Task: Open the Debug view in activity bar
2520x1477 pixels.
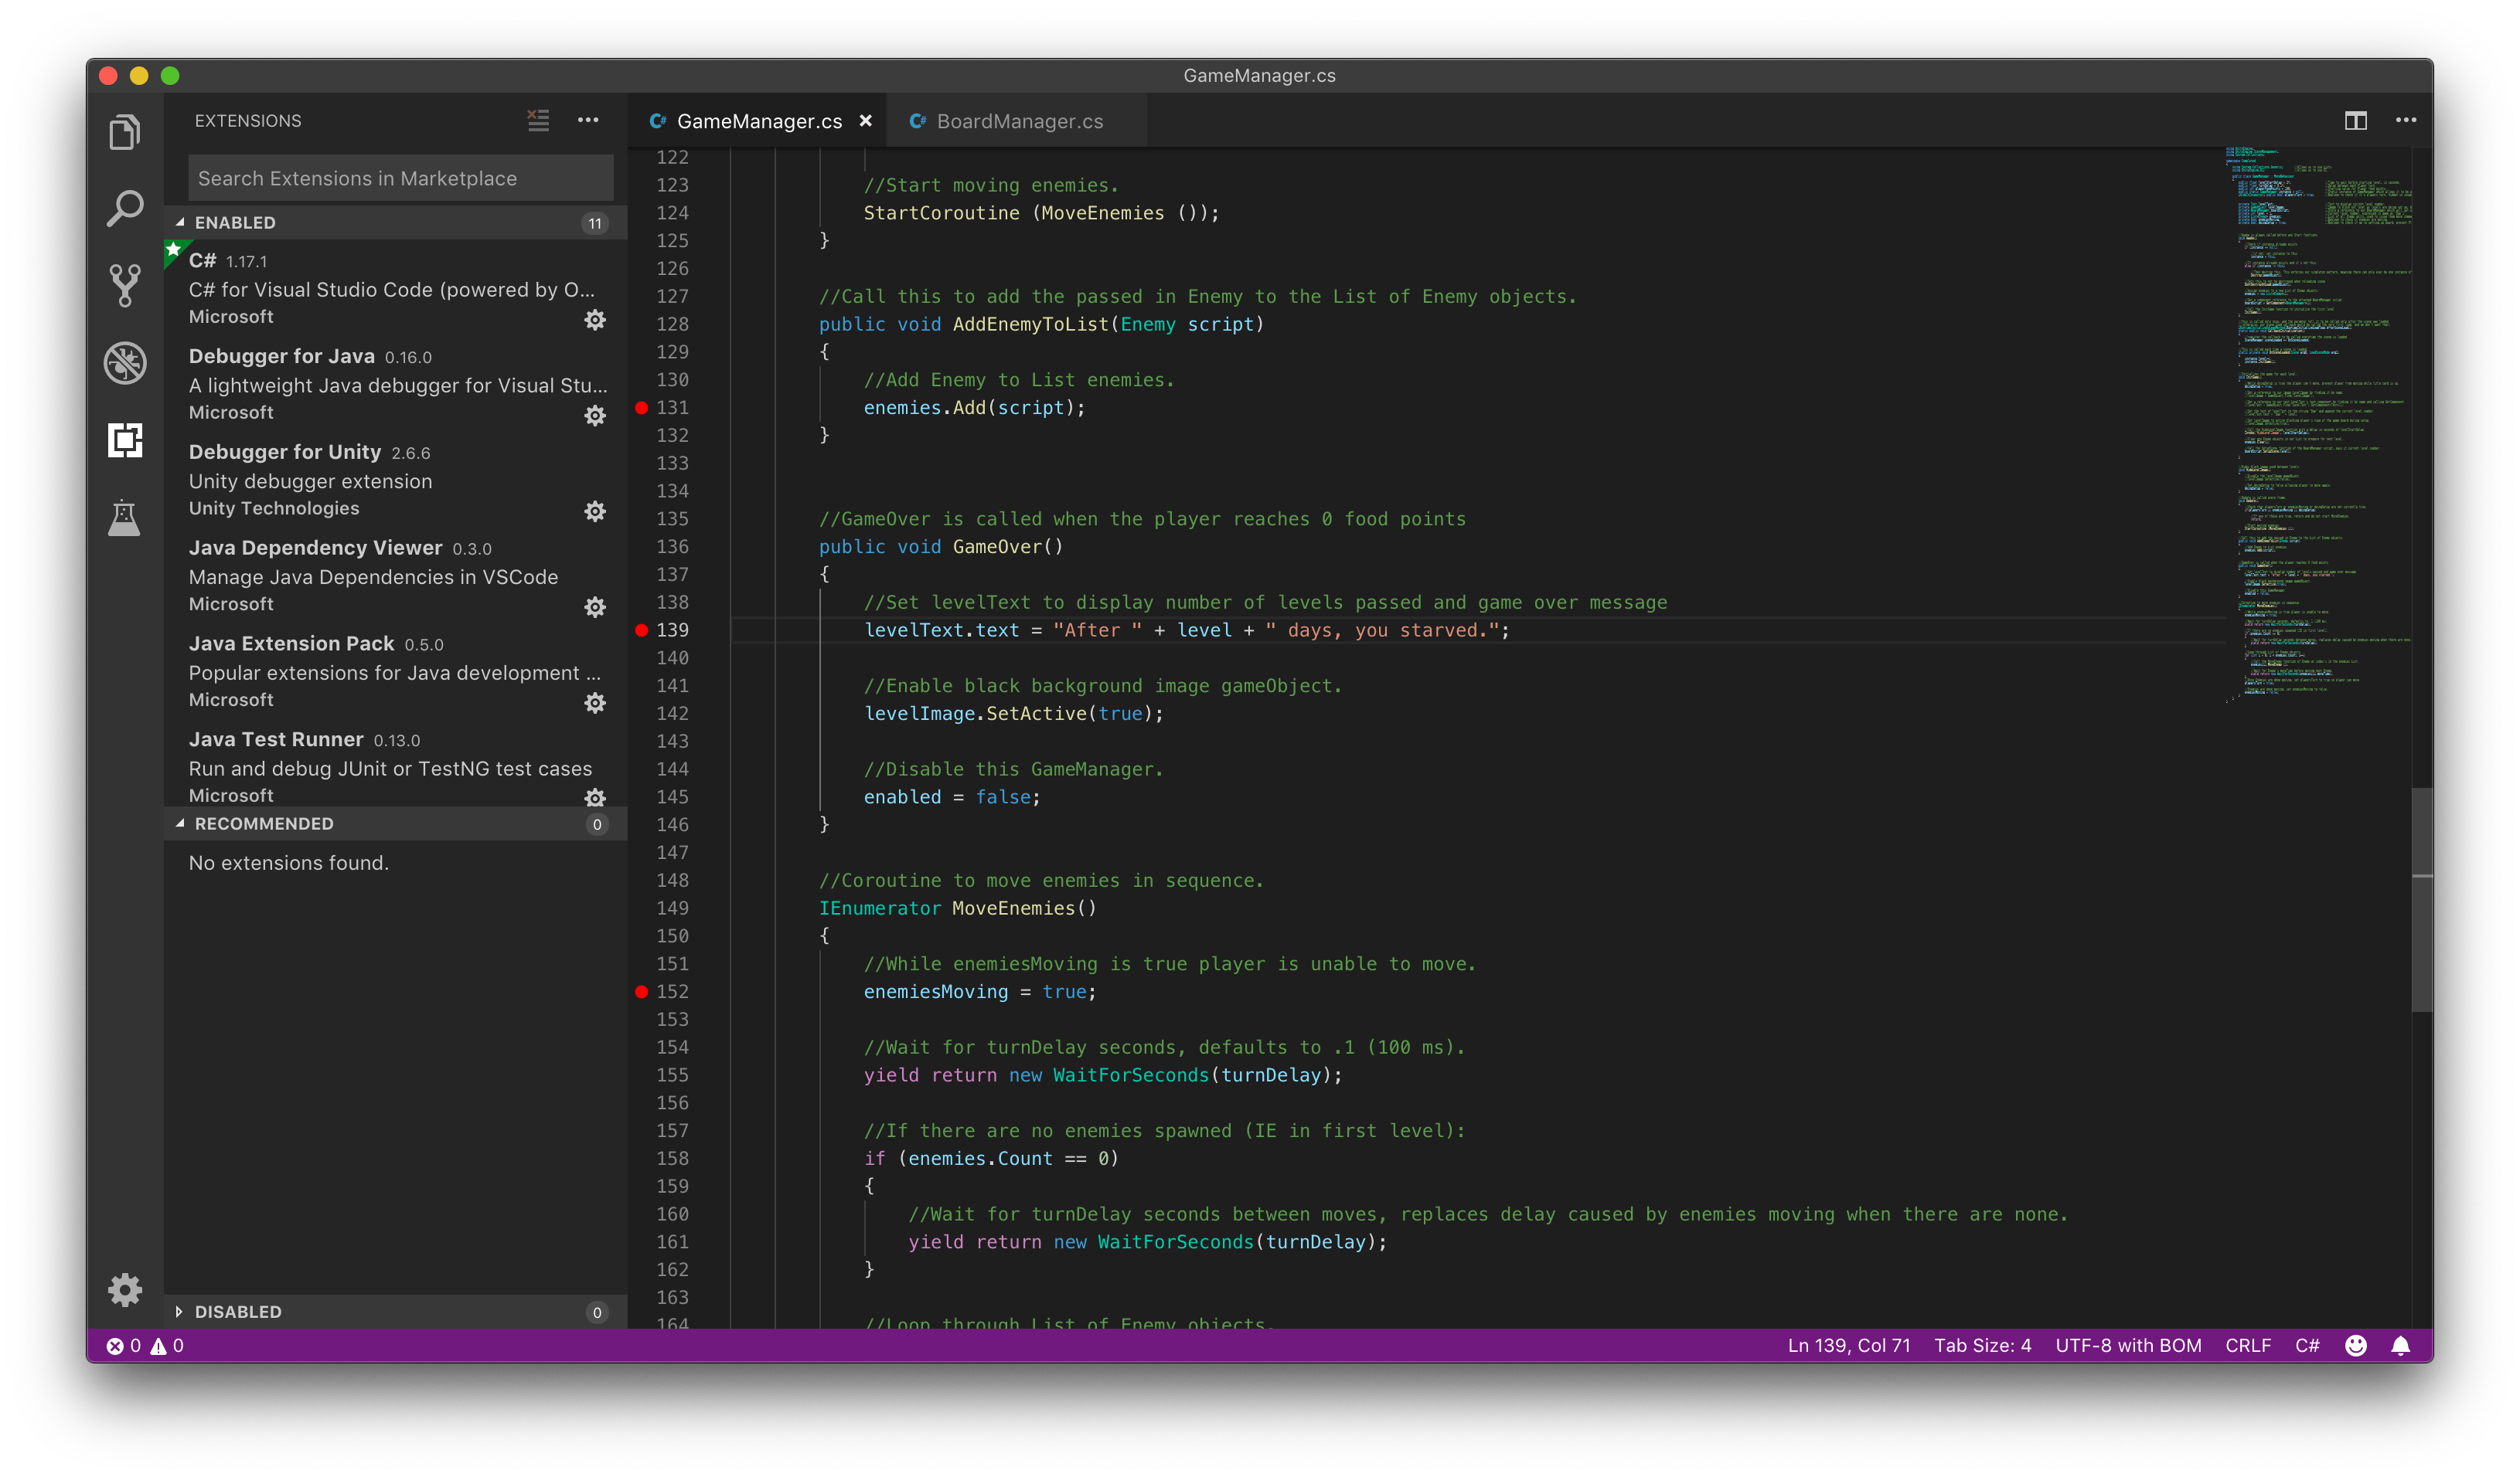Action: coord(125,363)
